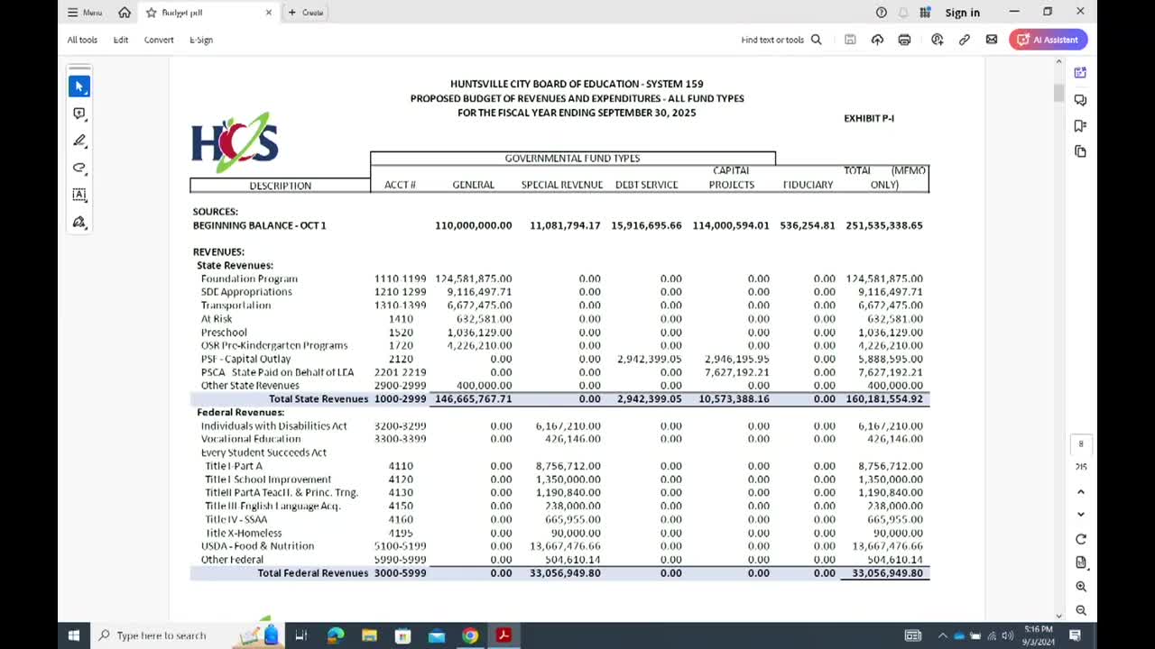Viewport: 1155px width, 649px height.
Task: Click the SPECIAL REVENUE column header
Action: [x=561, y=185]
